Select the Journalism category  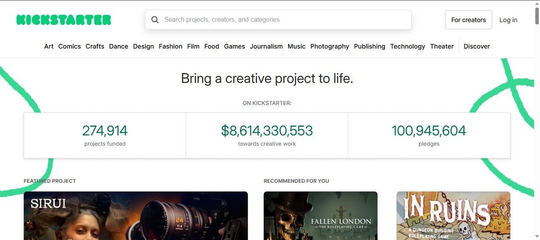point(266,46)
